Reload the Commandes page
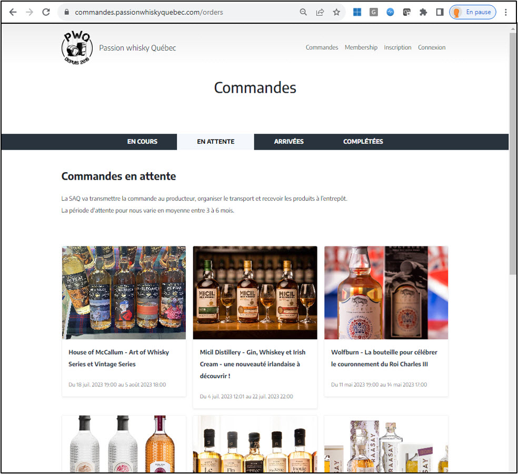518x474 pixels. [x=46, y=12]
